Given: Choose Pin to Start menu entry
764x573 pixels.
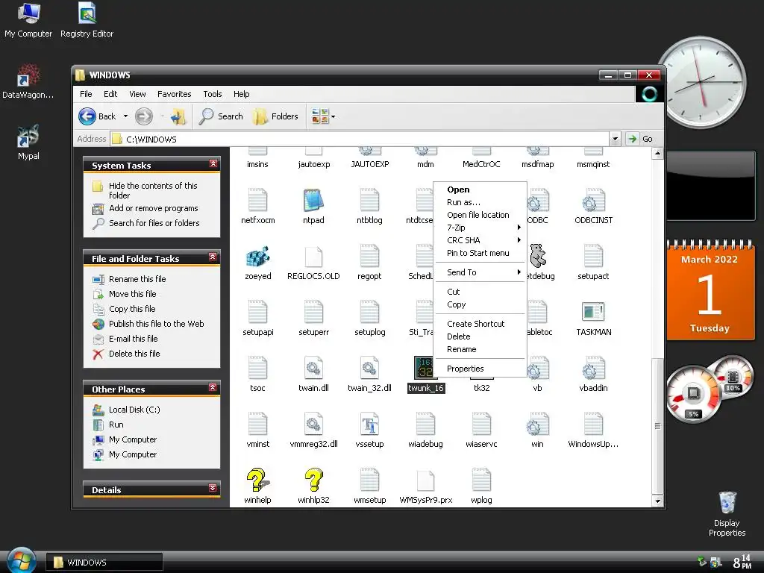Looking at the screenshot, I should click(x=480, y=253).
